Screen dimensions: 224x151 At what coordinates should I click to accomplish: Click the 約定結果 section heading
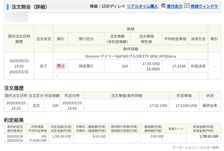14,120
